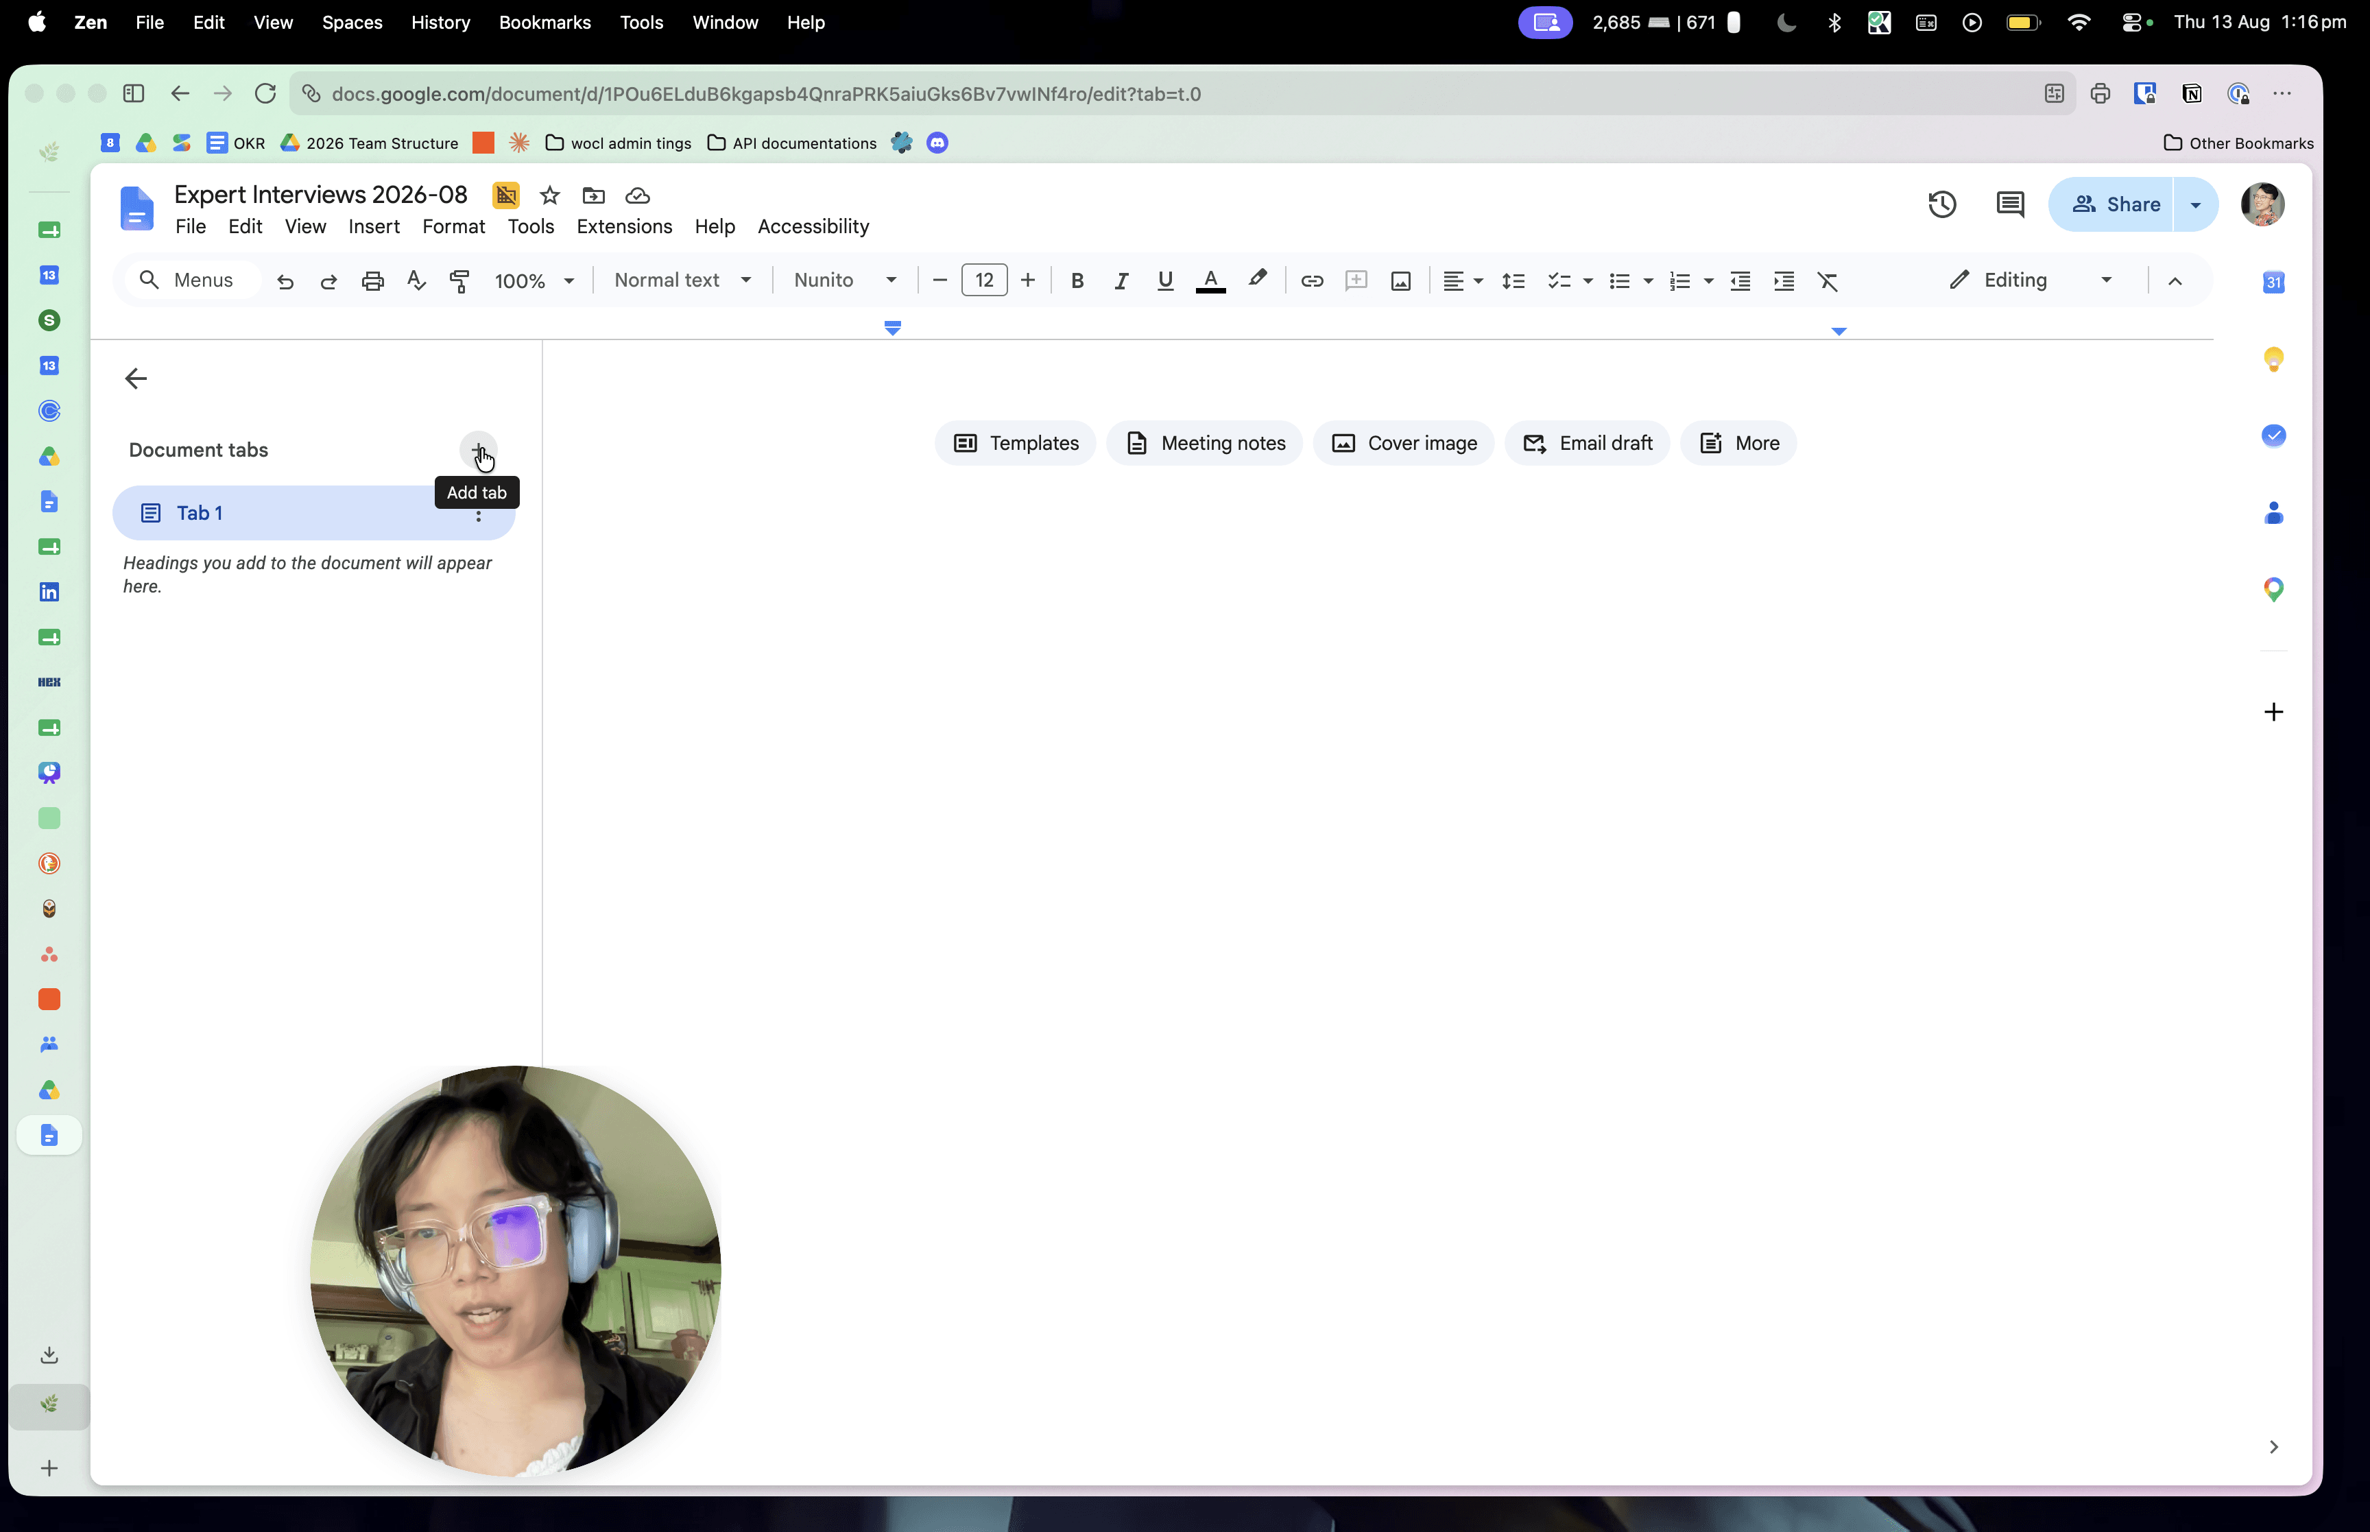The width and height of the screenshot is (2370, 1532).
Task: Insert a link using the link icon
Action: click(x=1312, y=282)
